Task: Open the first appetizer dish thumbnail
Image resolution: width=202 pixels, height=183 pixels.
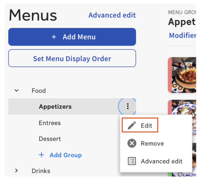Action: 183,75
